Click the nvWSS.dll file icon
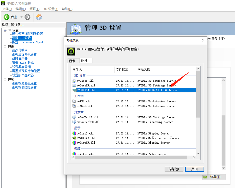This screenshot has width=236, height=189. coord(74,101)
